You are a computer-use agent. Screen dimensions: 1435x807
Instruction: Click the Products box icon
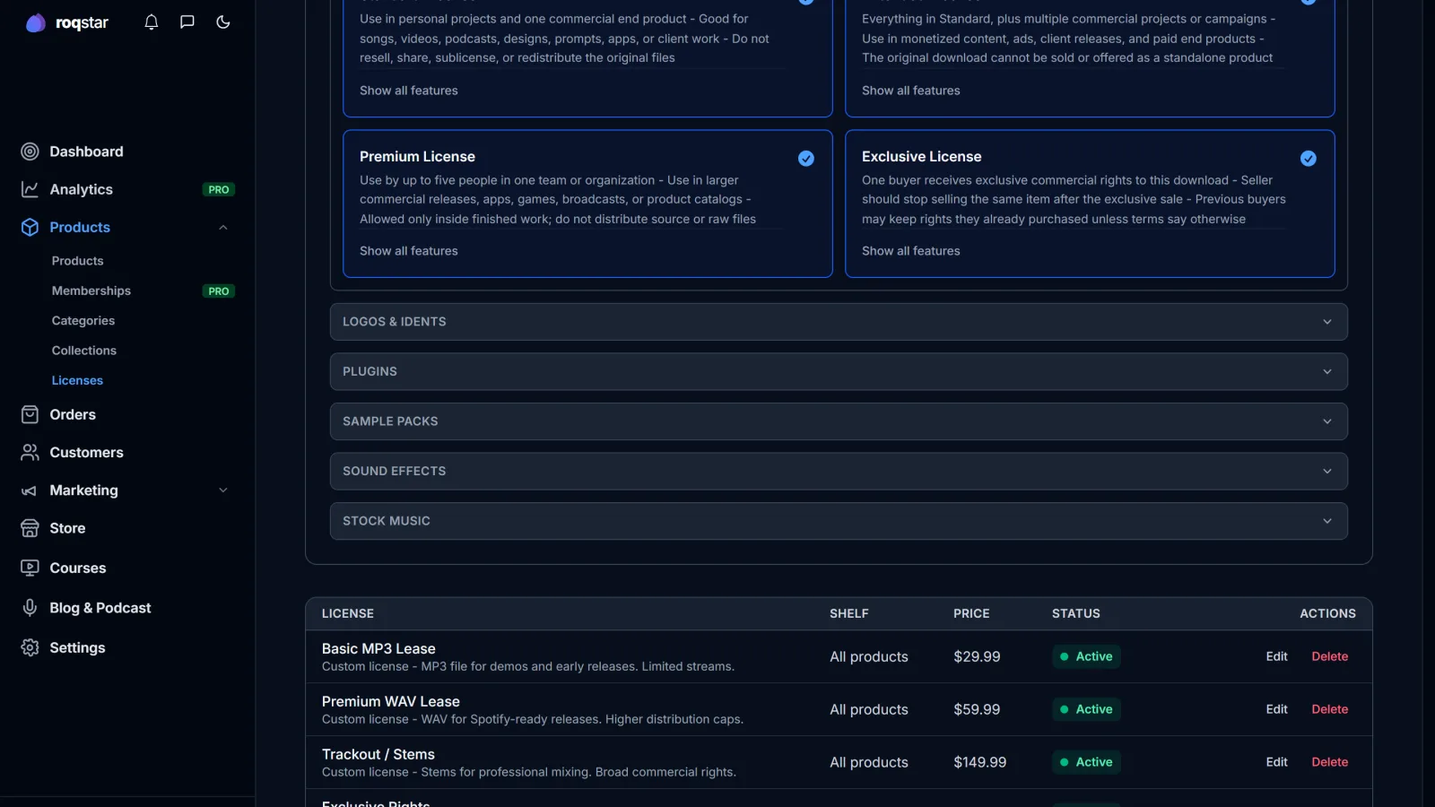tap(30, 227)
